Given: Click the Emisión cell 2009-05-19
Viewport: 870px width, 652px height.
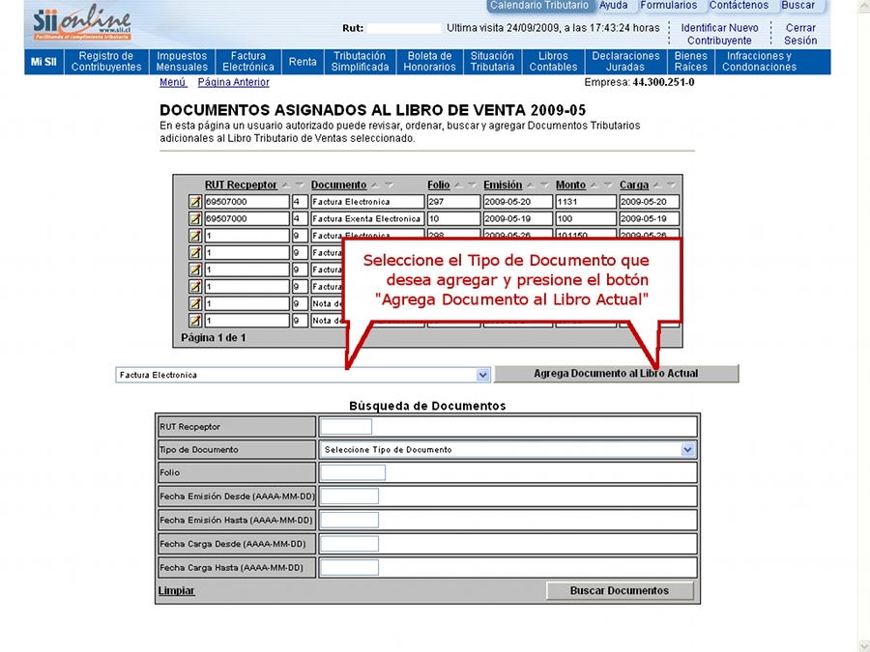Looking at the screenshot, I should click(518, 219).
